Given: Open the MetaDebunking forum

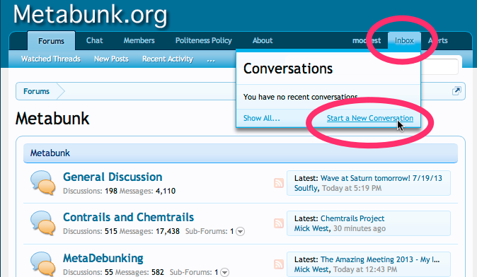Looking at the screenshot, I should click(x=103, y=258).
